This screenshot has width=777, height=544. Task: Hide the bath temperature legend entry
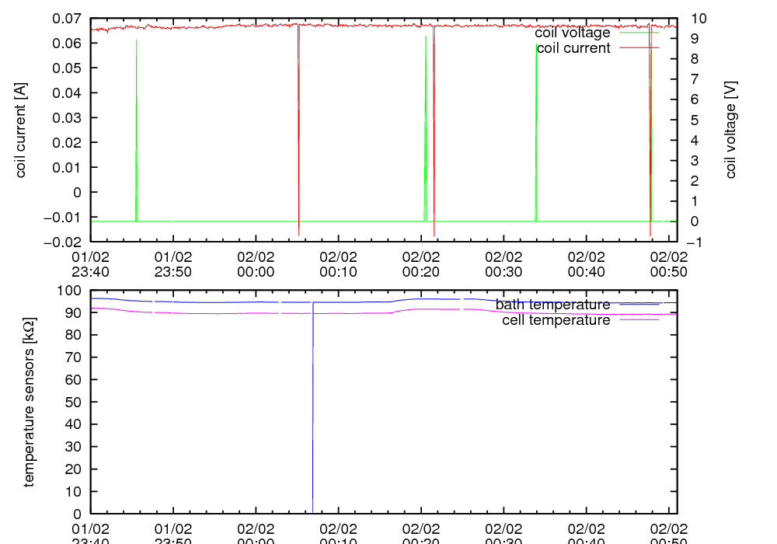(552, 305)
